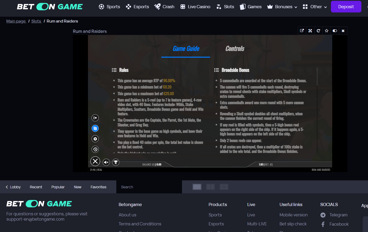Open game history clock icon
The width and height of the screenshot is (368, 232).
[x=95, y=149]
